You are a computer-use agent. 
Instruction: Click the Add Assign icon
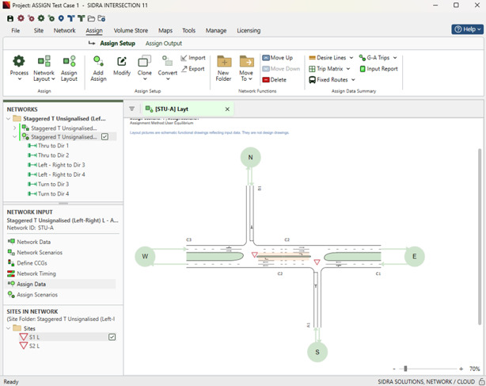click(98, 61)
